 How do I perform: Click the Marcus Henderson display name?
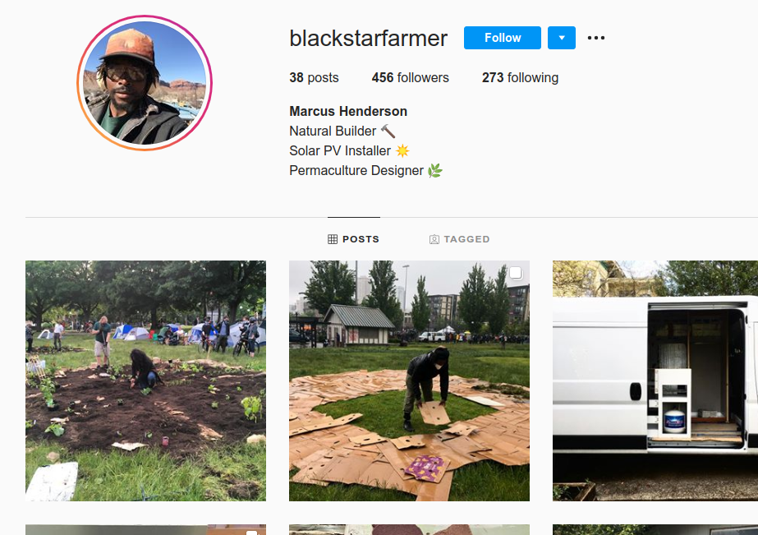(x=348, y=111)
